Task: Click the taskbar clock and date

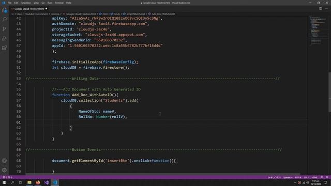Action: pos(316,182)
